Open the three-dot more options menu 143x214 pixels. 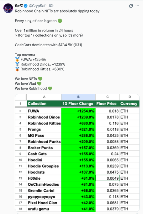137,6
